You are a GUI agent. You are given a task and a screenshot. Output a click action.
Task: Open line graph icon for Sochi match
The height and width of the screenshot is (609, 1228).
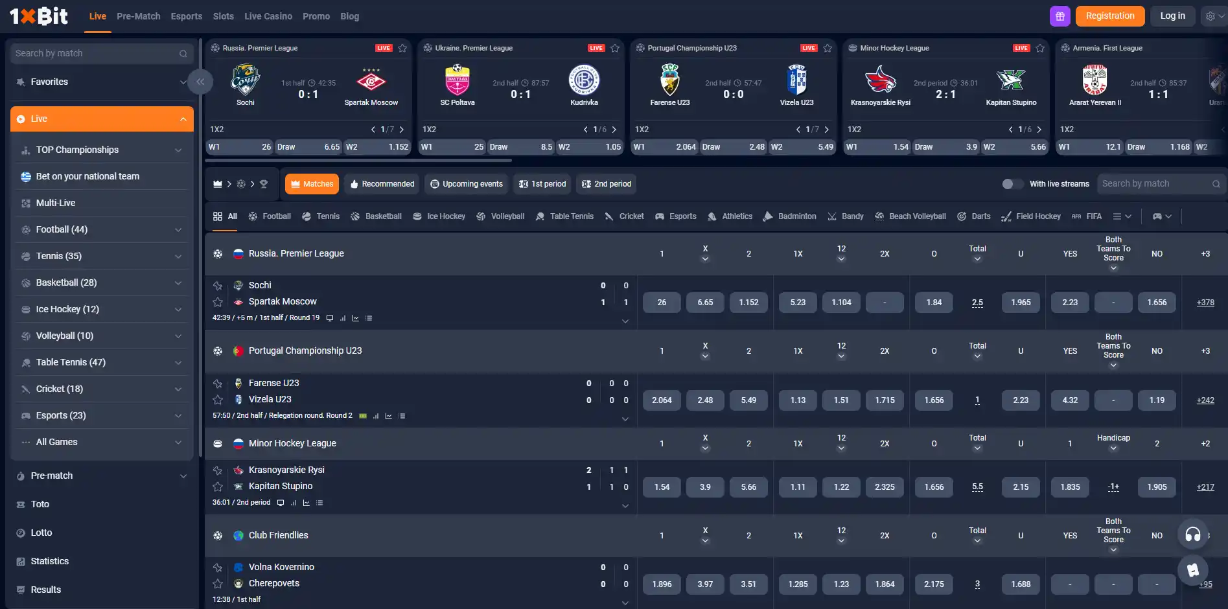[356, 318]
